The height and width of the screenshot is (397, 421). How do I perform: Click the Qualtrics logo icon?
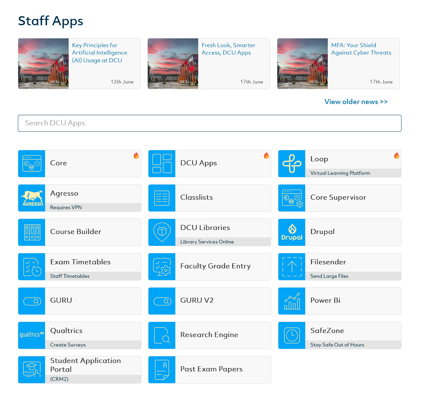[32, 335]
